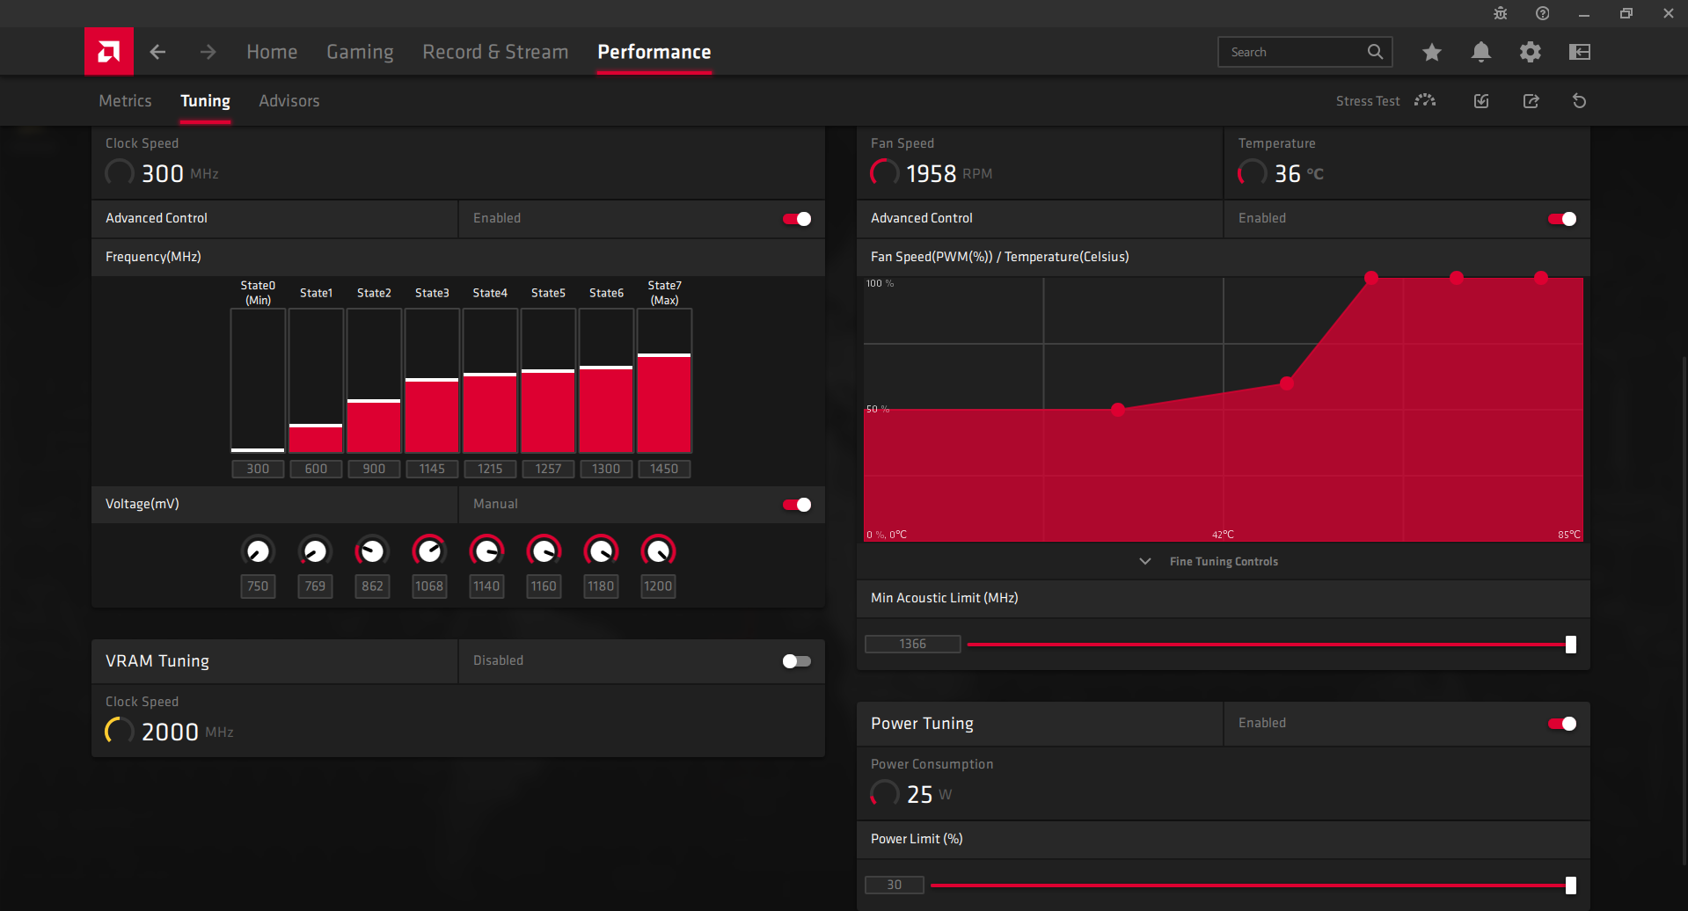
Task: Click the search magnifier icon
Action: [1375, 52]
